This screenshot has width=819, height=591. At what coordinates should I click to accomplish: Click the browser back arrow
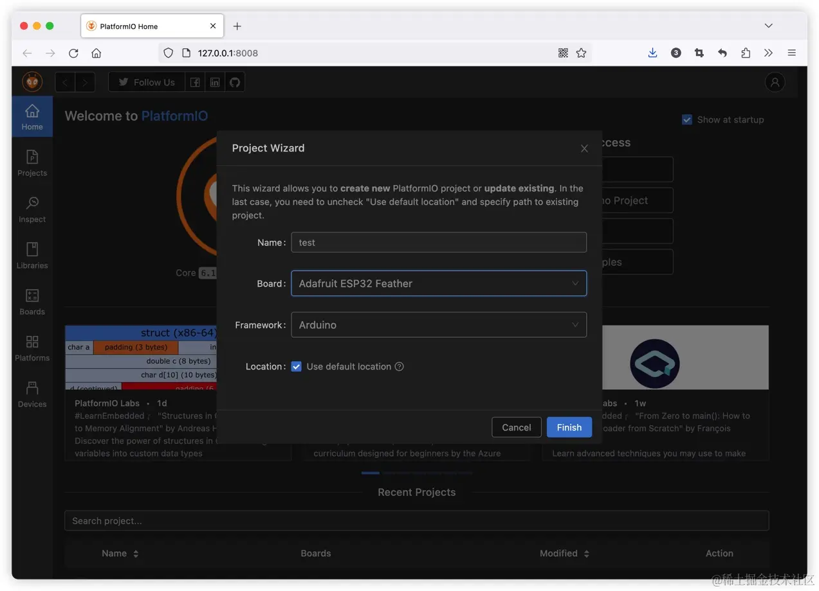tap(27, 53)
